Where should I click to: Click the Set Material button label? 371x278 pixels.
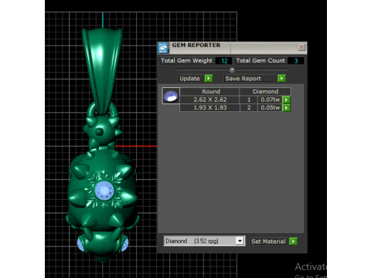268,242
